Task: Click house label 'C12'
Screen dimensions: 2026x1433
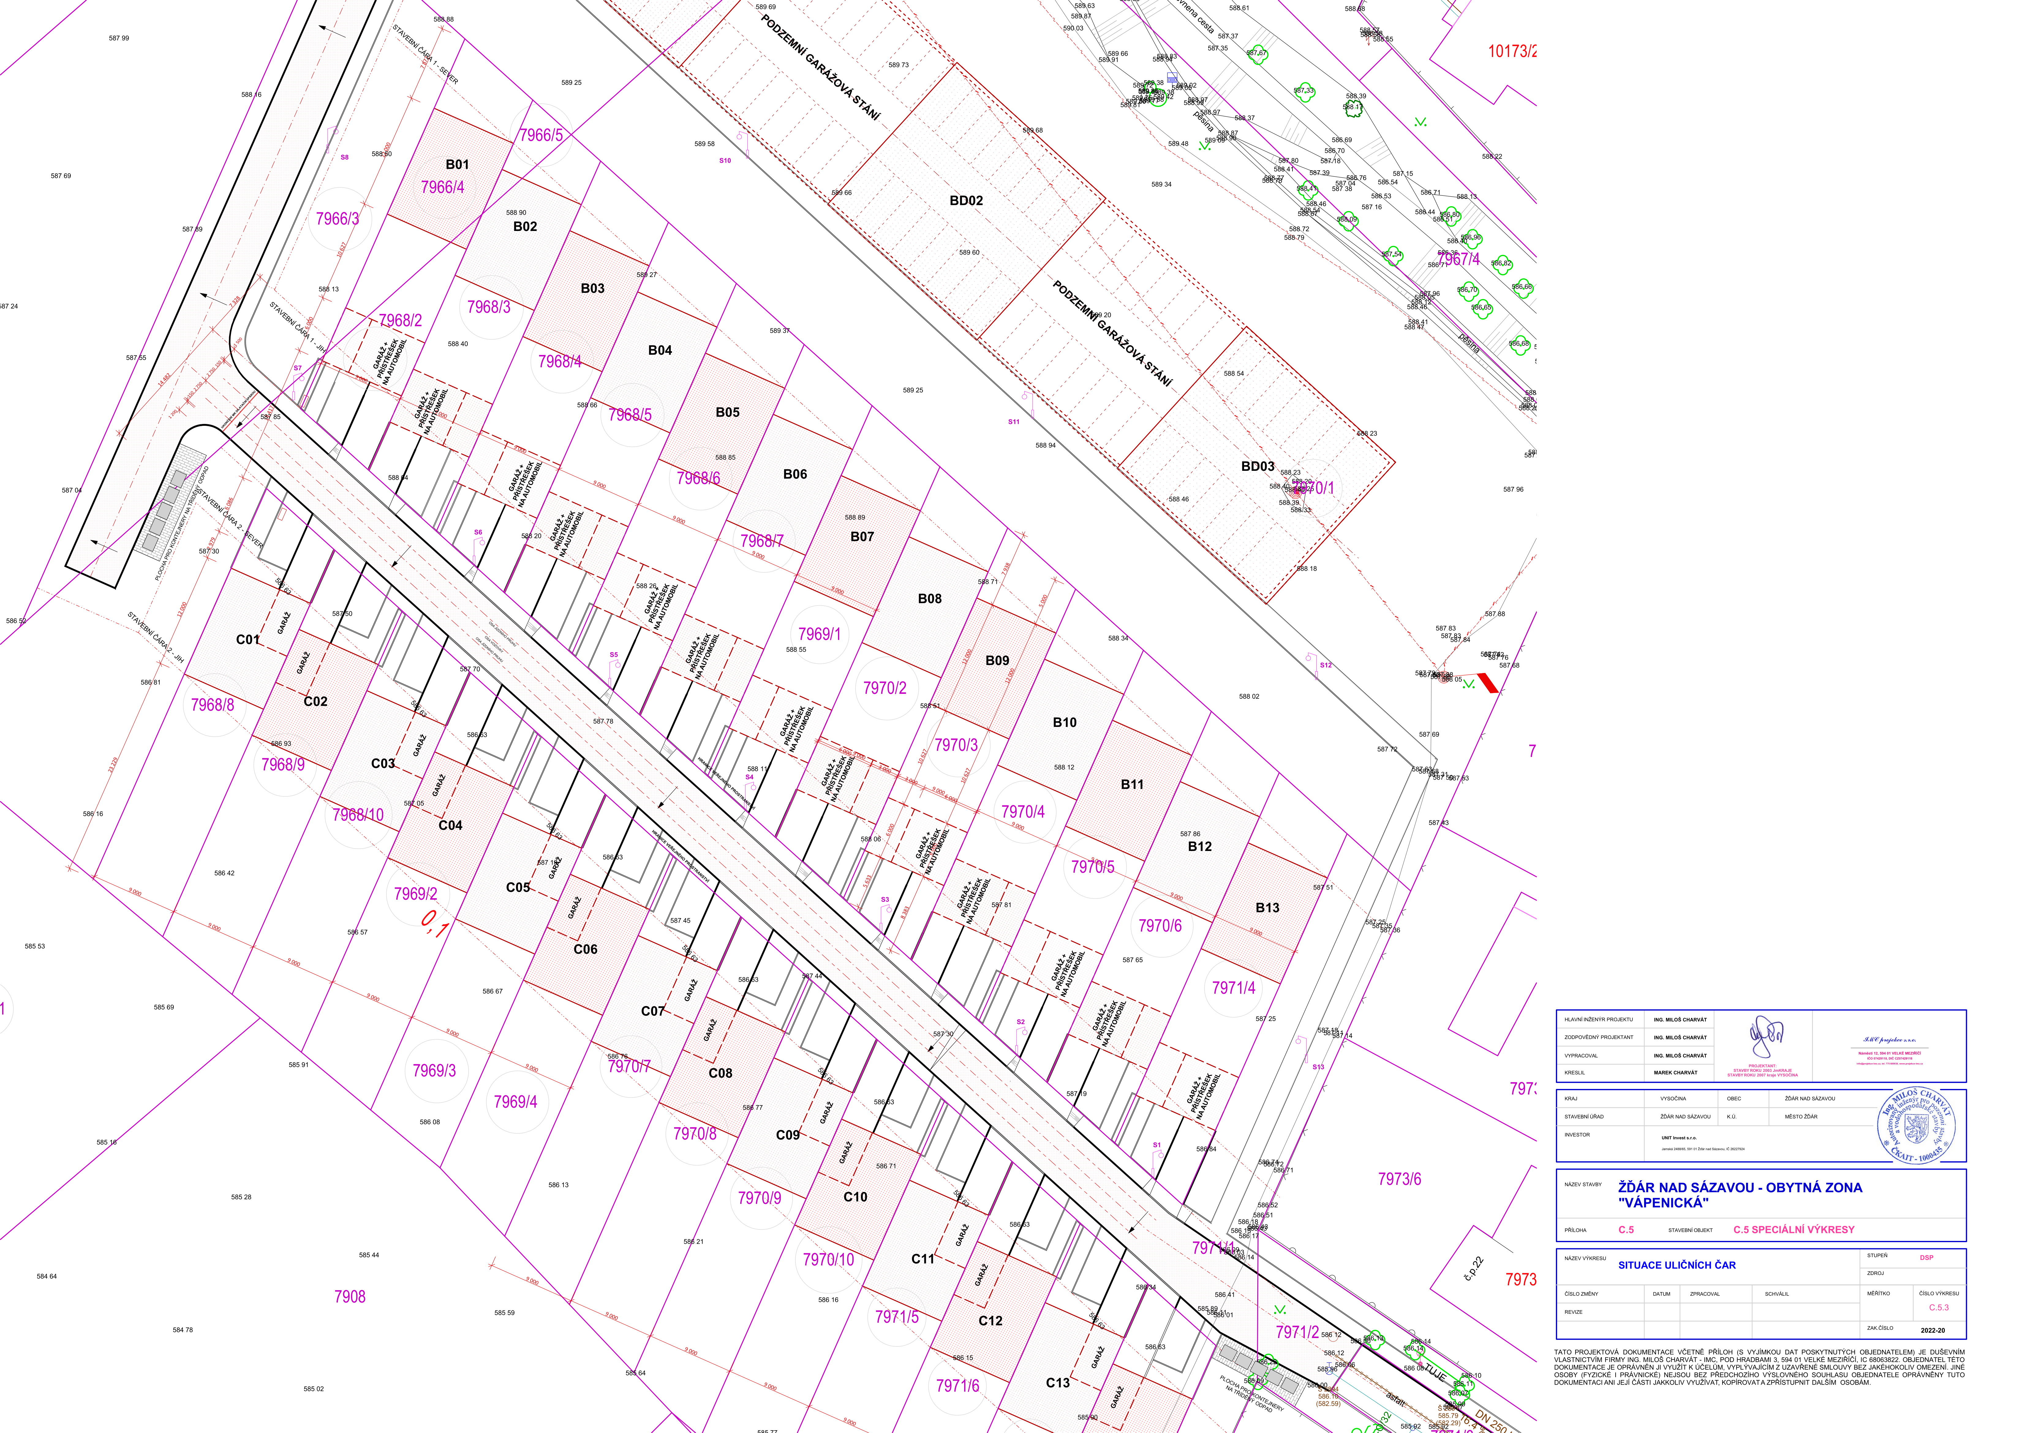Action: pos(990,1321)
